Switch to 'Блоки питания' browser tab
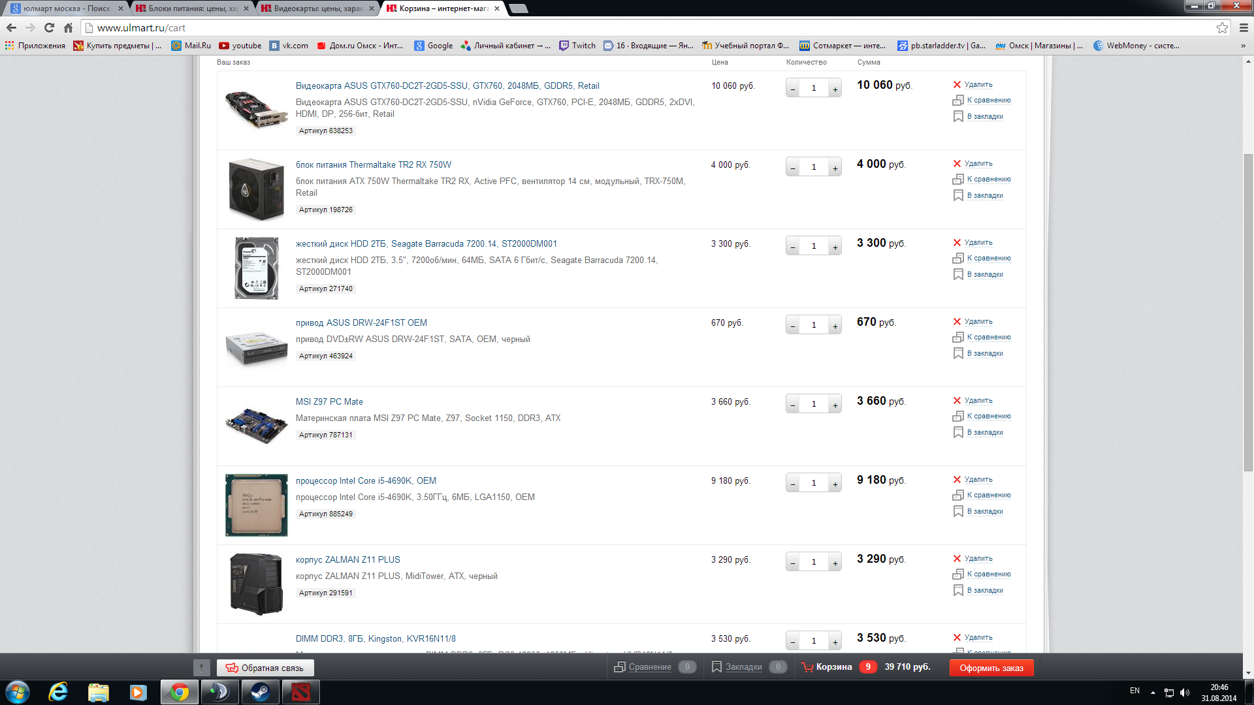Image resolution: width=1254 pixels, height=705 pixels. click(192, 8)
